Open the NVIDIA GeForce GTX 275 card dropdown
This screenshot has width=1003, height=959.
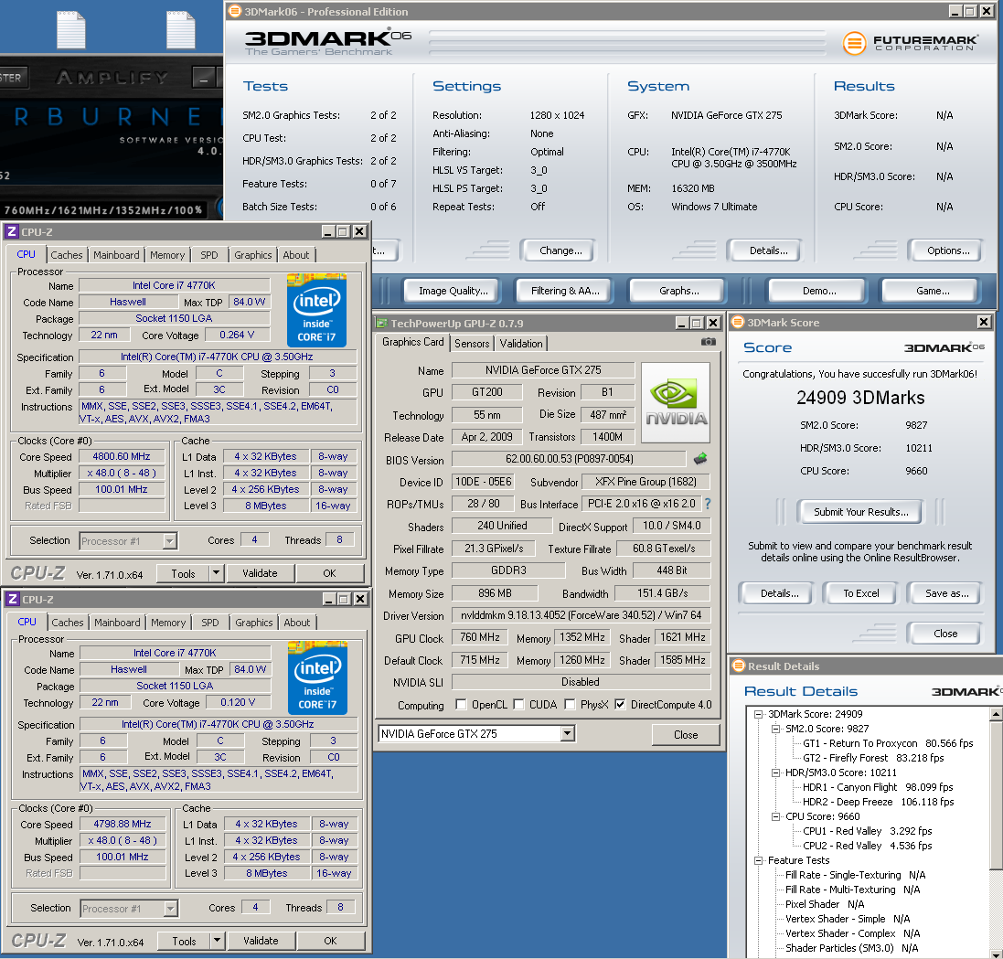click(568, 734)
